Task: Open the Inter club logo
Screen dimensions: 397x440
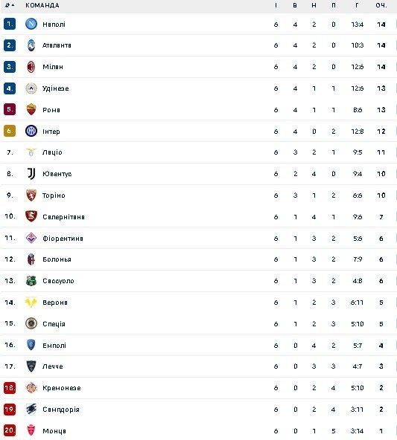Action: click(x=31, y=131)
